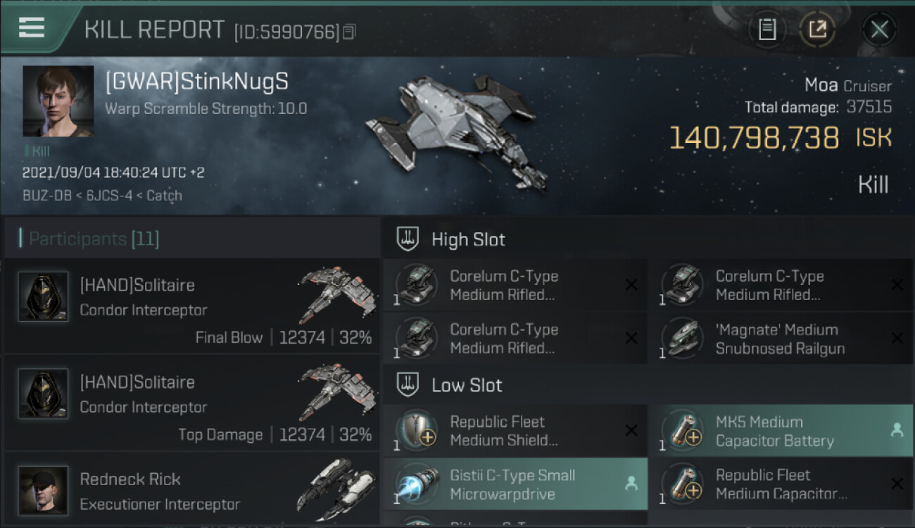Open Redneck Rick participant entry
The height and width of the screenshot is (528, 915).
191,489
